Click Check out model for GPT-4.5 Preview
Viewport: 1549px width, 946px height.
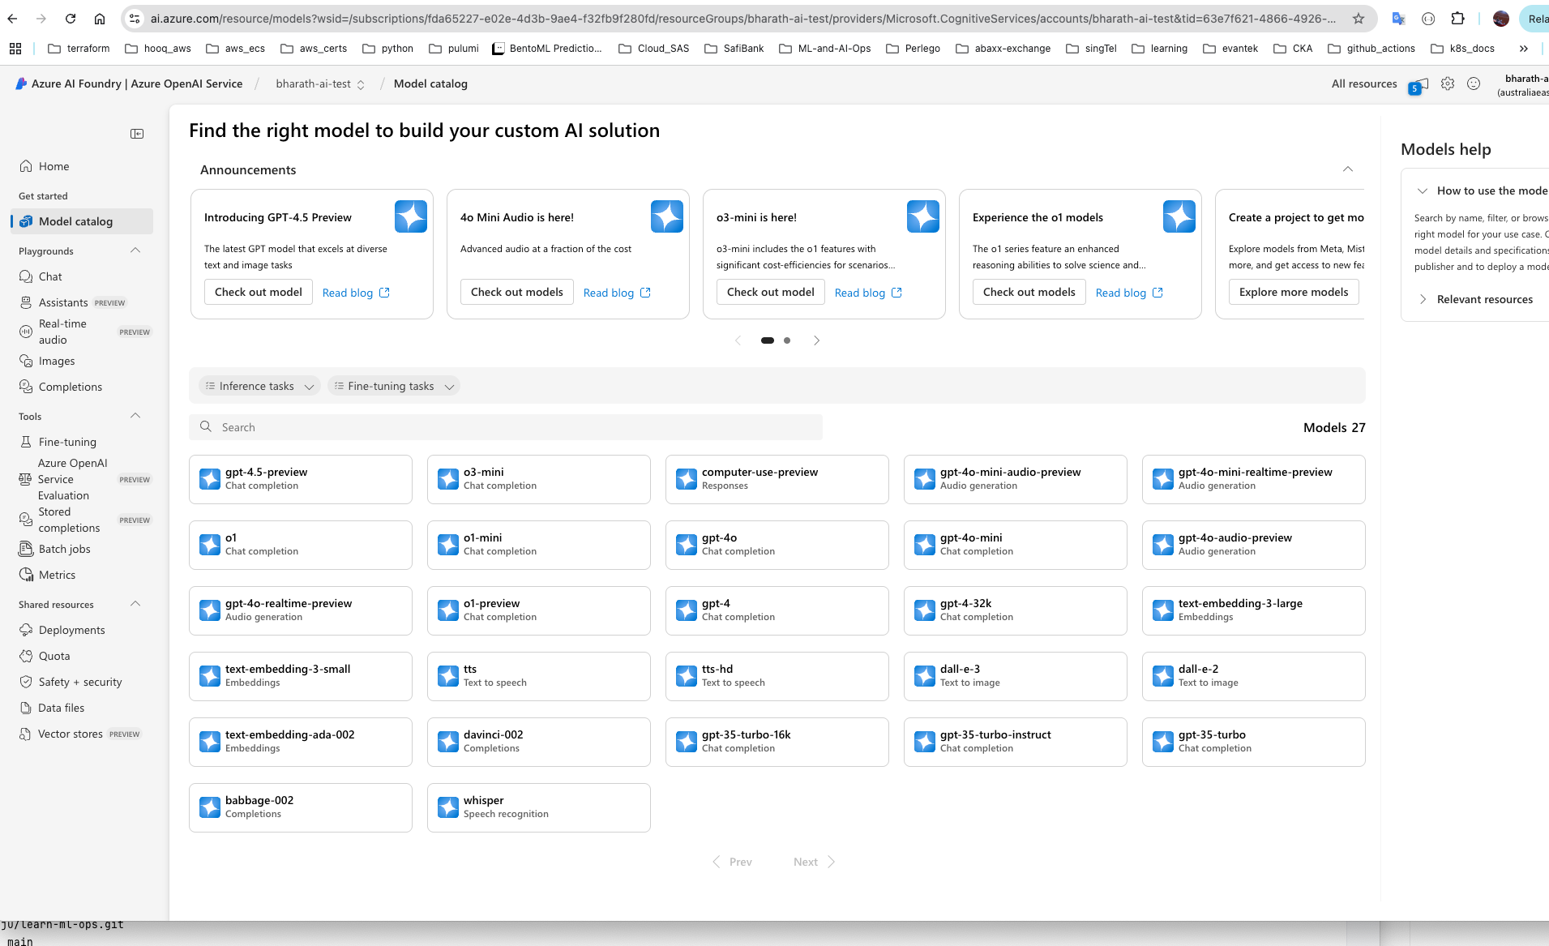click(258, 292)
